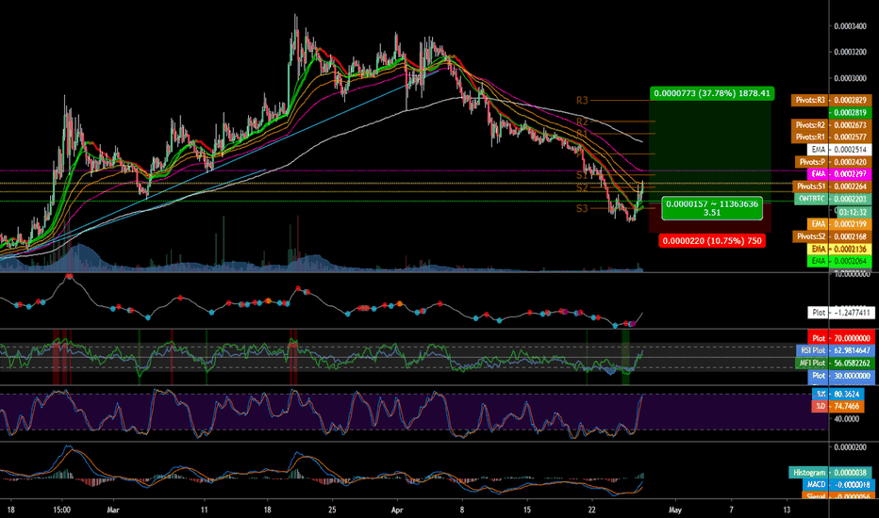
Task: Click the white EMA 0.0002514 label
Action: (x=839, y=150)
